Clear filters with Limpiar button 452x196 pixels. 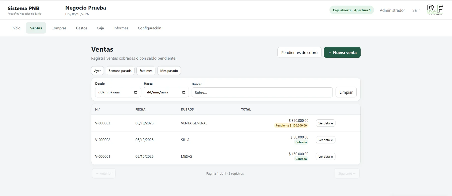[346, 92]
